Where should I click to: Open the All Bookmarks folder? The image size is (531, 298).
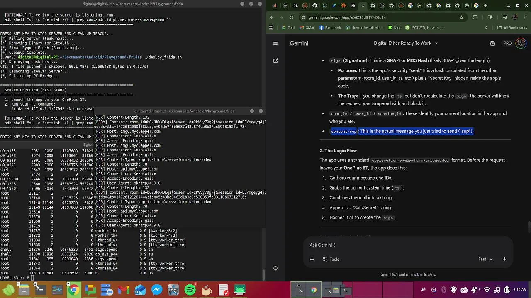512,28
